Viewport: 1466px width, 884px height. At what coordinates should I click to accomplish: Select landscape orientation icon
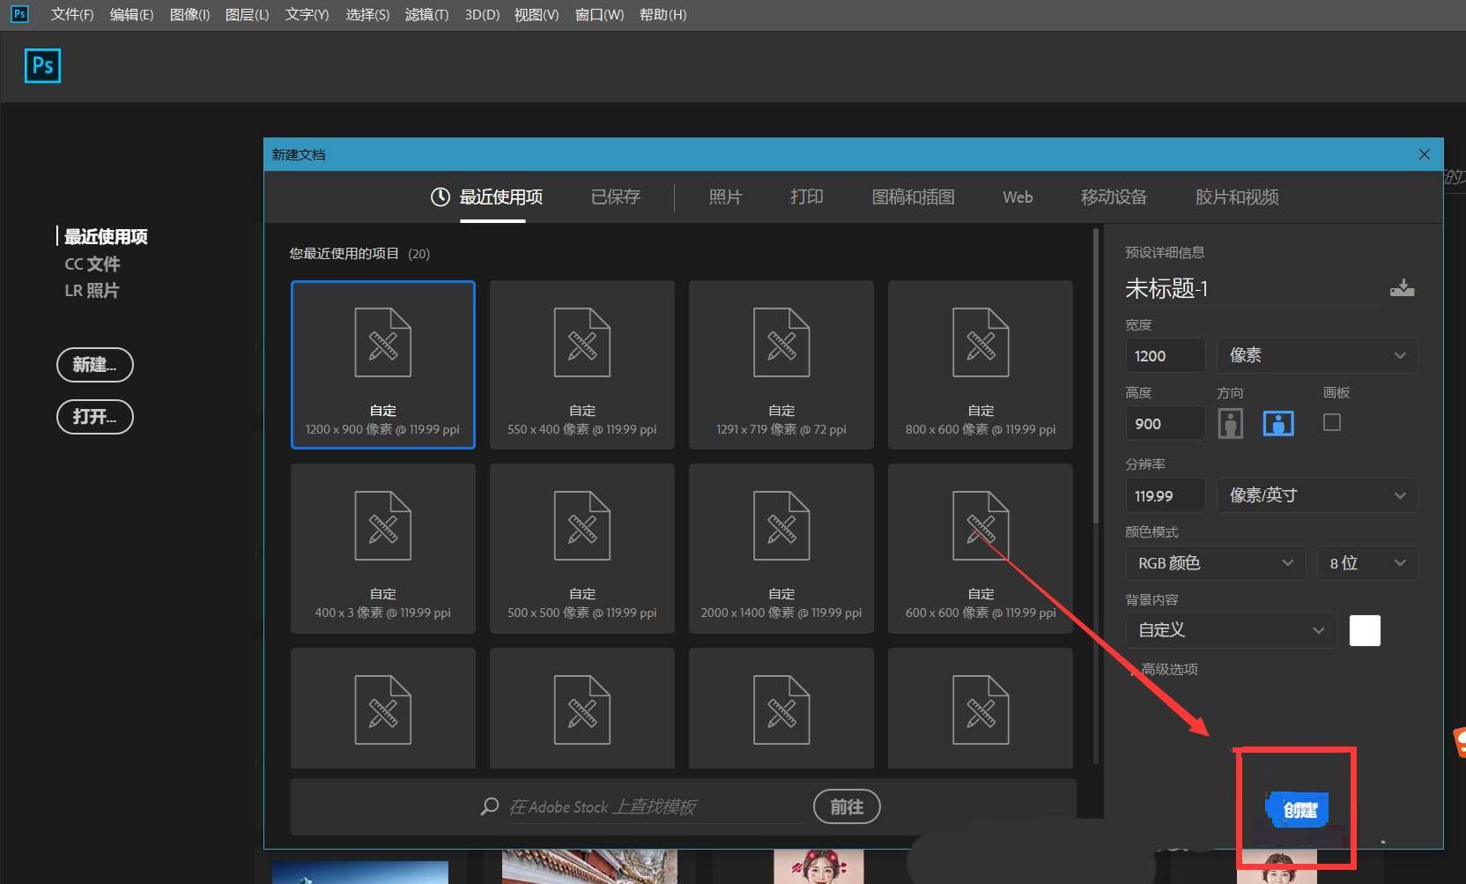click(x=1278, y=424)
